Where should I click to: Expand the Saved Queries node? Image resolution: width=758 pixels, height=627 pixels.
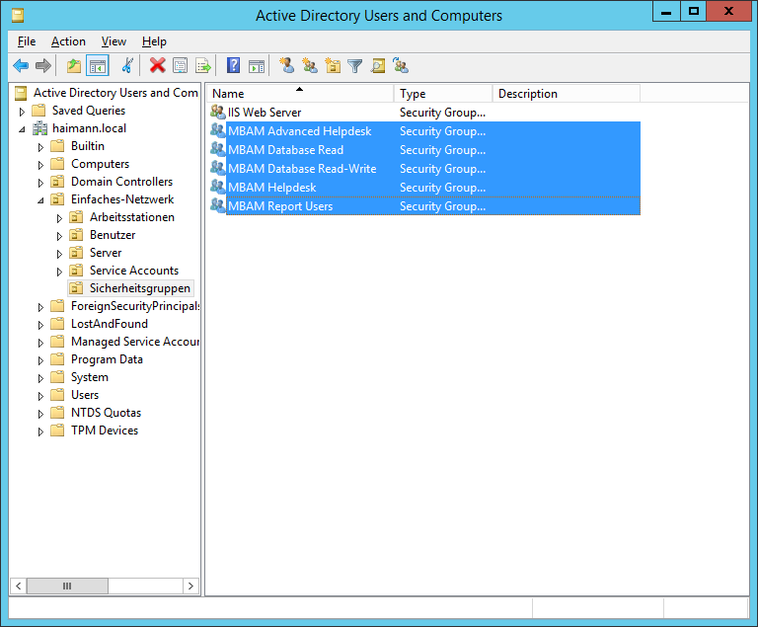pos(22,112)
